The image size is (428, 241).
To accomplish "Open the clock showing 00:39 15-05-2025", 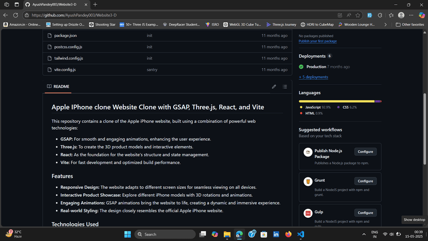I will click(x=414, y=234).
